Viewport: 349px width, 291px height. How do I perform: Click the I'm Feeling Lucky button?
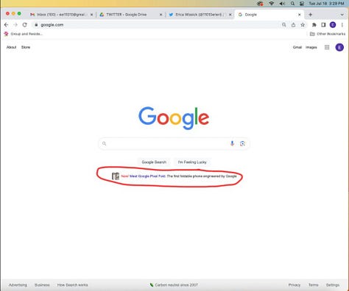[192, 162]
